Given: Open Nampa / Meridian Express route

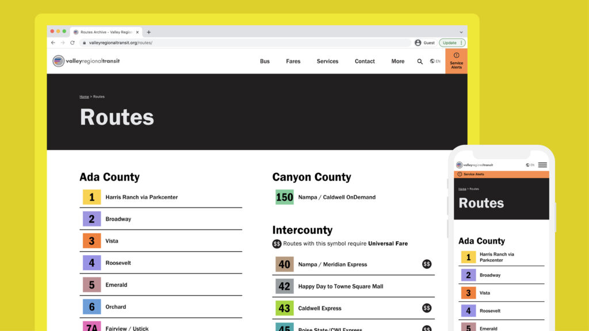Looking at the screenshot, I should point(332,264).
